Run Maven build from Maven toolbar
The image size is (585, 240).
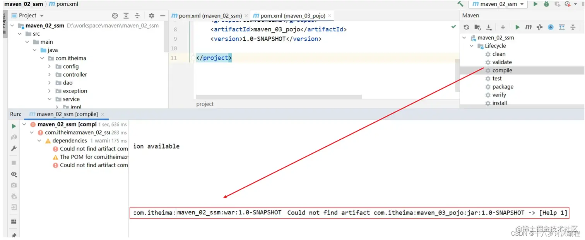click(517, 27)
